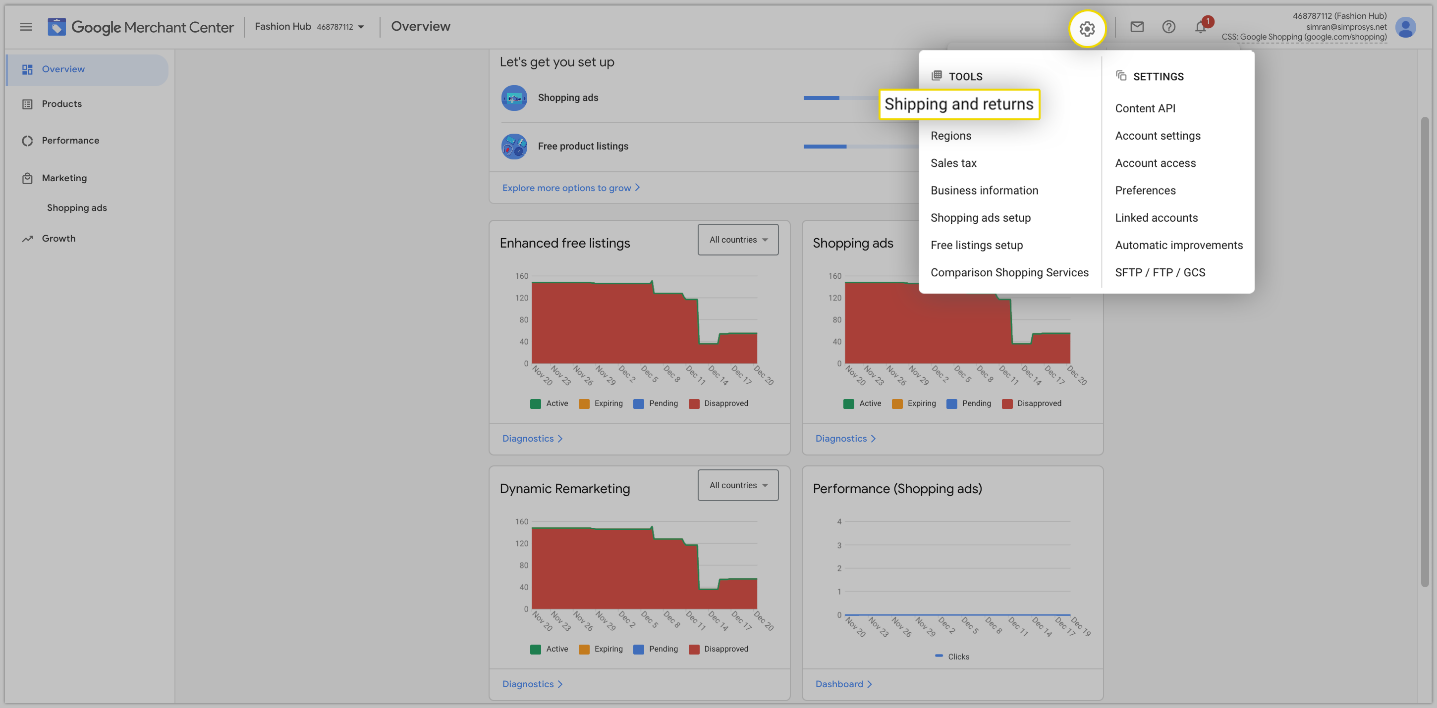Click the page vertical scrollbar
The height and width of the screenshot is (708, 1437).
1424,351
